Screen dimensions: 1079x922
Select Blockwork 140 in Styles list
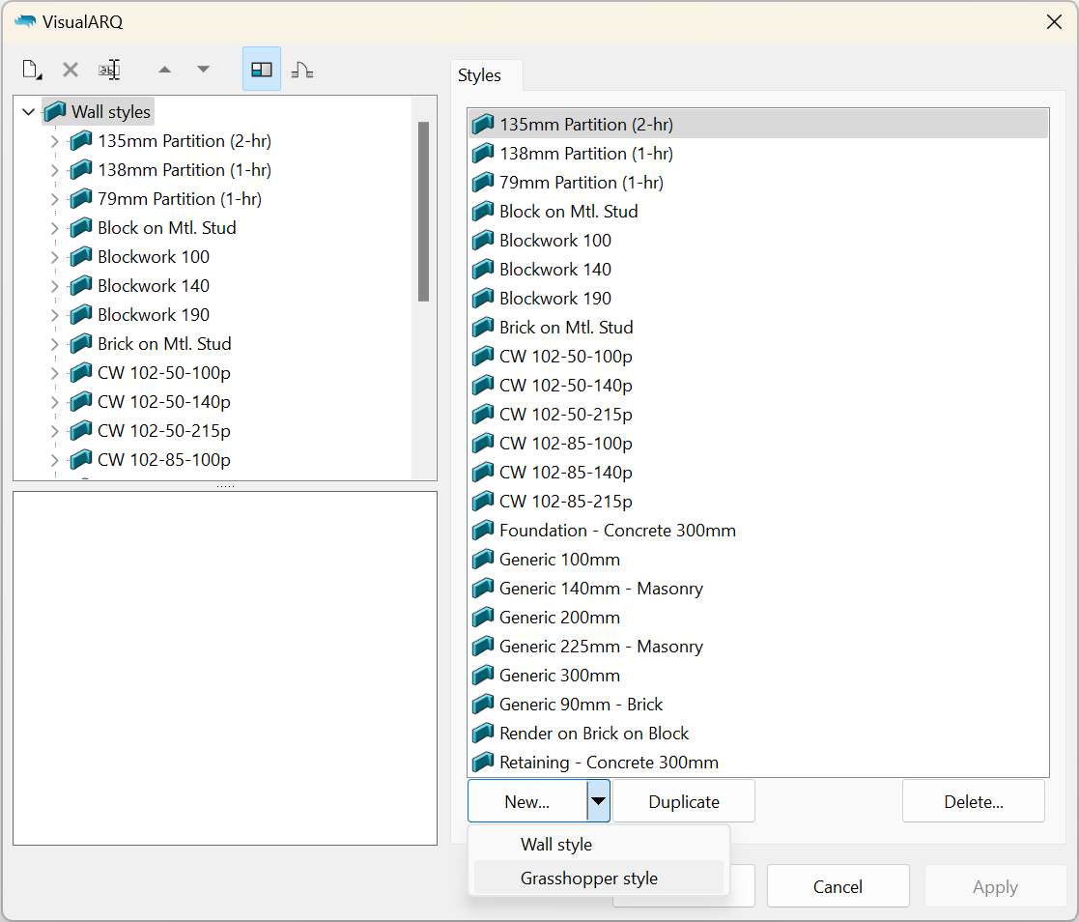(x=758, y=269)
